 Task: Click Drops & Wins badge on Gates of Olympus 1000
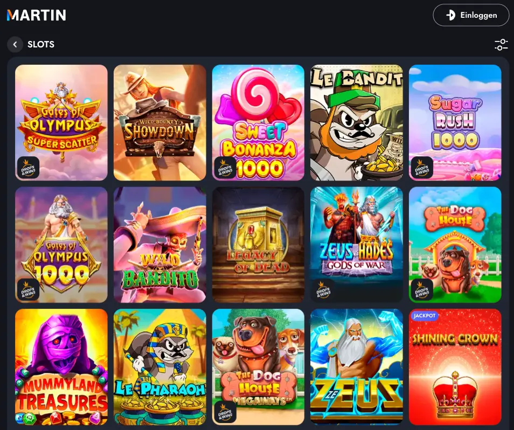[x=28, y=290]
